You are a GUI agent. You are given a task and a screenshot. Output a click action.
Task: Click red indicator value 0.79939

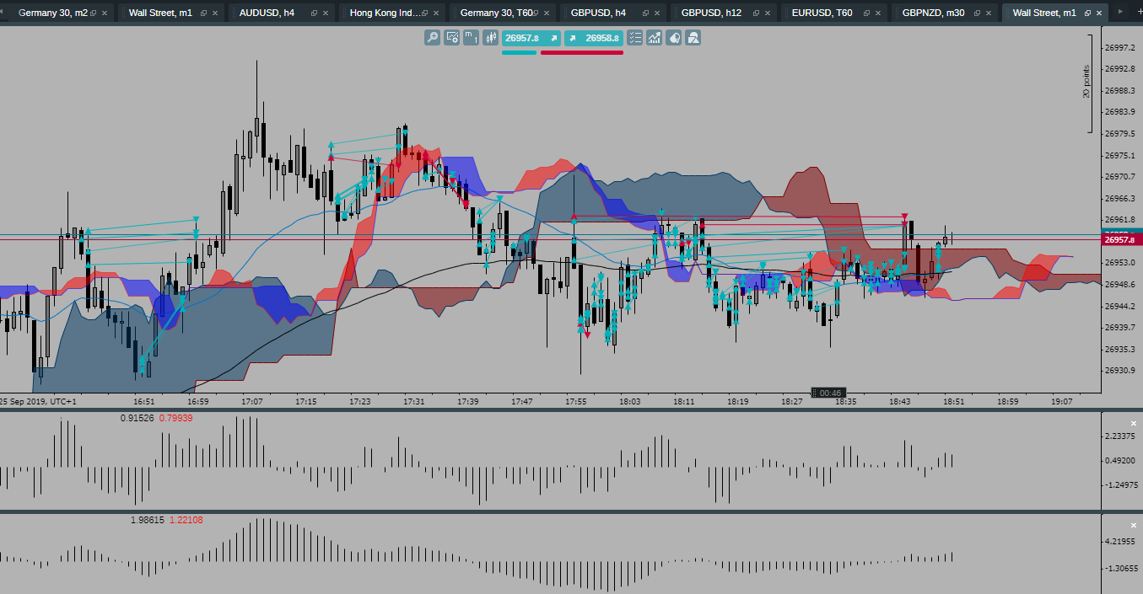pos(175,418)
